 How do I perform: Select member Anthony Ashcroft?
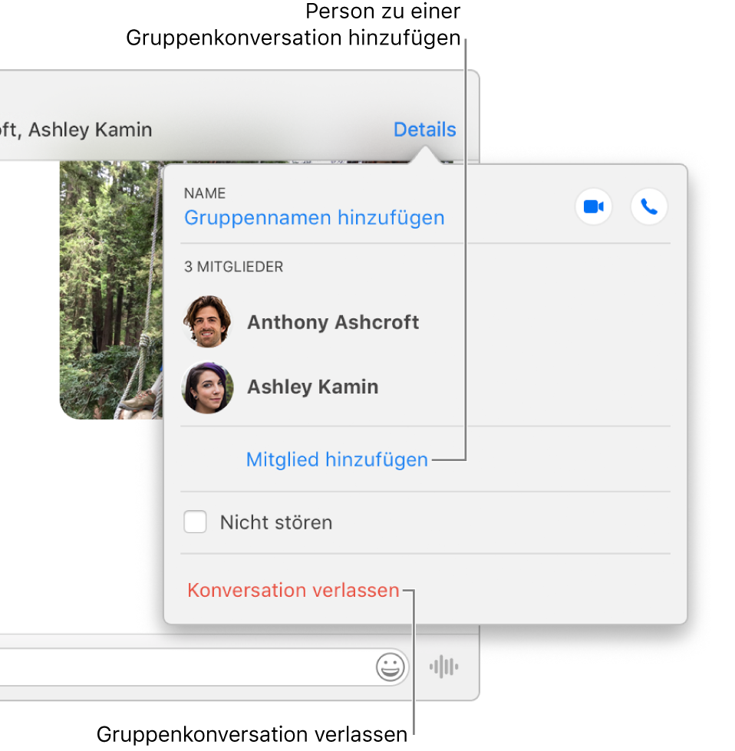tap(333, 322)
